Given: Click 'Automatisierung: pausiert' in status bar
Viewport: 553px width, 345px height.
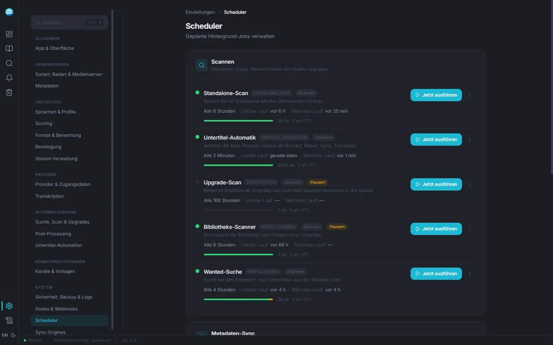Looking at the screenshot, I should (x=82, y=340).
